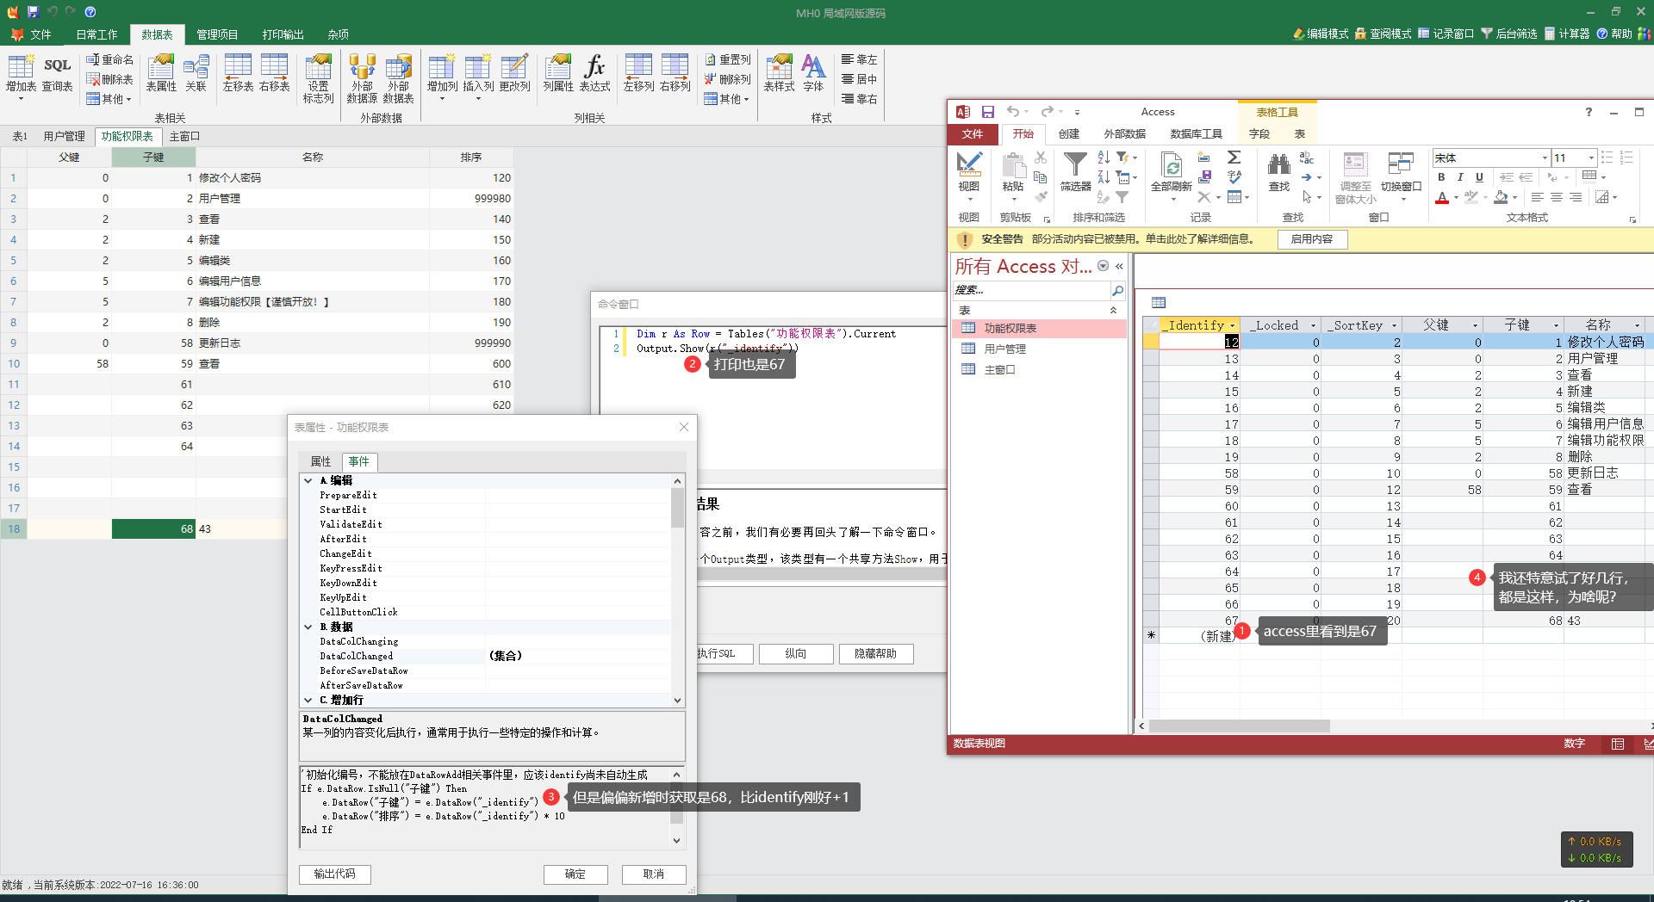1654x902 pixels.
Task: Click 确定 button in 表属性 dialog
Action: 575,874
